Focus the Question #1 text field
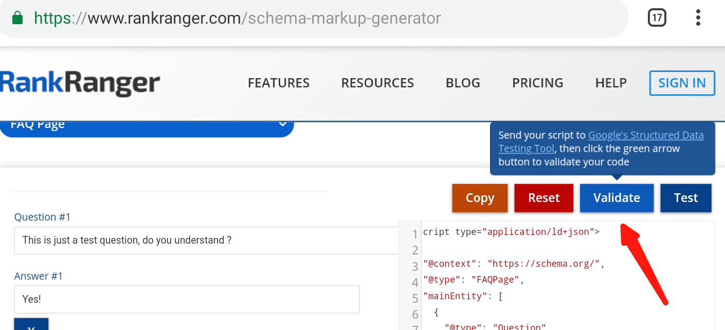Screen dimensions: 725x330 (x=206, y=240)
